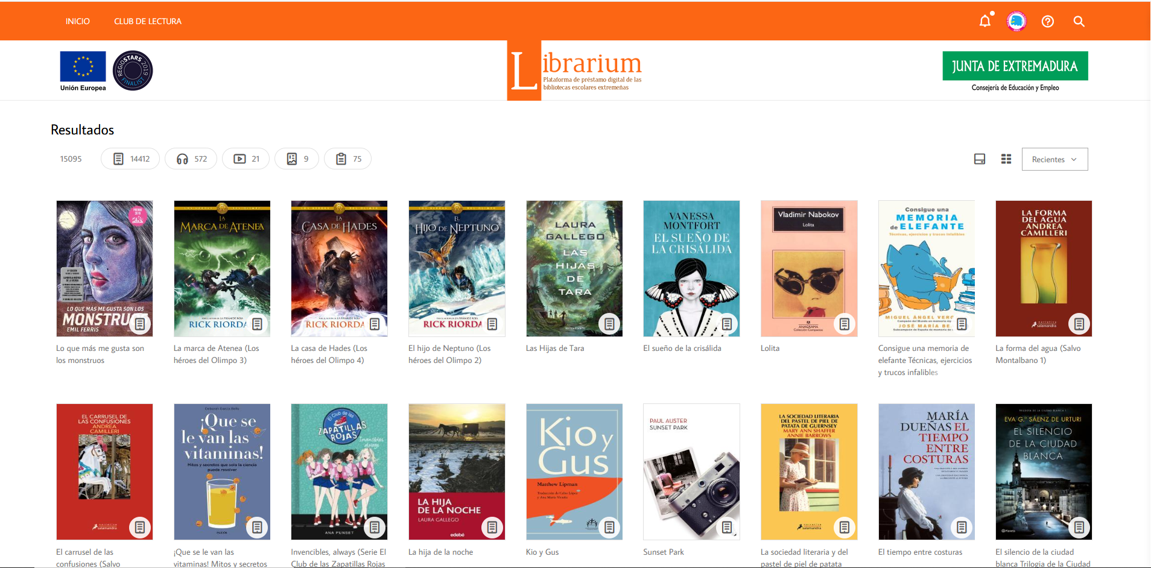Click ebook icon on El silencio de la ciudad blanca cover
Viewport: 1151px width, 568px height.
pos(1079,528)
